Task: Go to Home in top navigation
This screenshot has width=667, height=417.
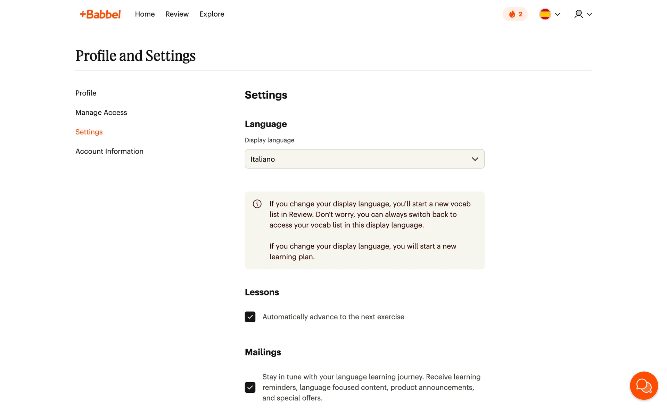Action: pyautogui.click(x=145, y=14)
